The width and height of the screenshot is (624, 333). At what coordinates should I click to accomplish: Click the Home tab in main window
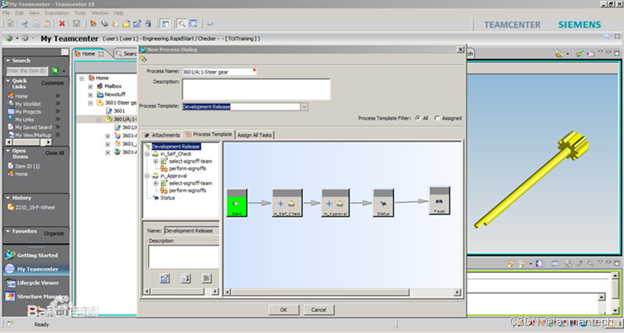pyautogui.click(x=88, y=53)
